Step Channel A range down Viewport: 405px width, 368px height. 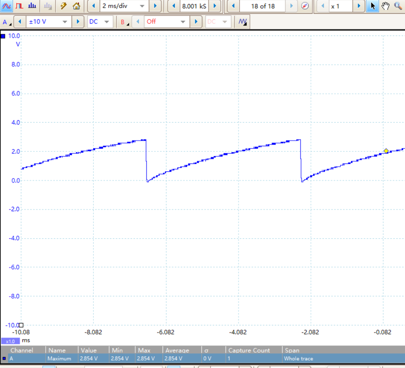(x=19, y=22)
